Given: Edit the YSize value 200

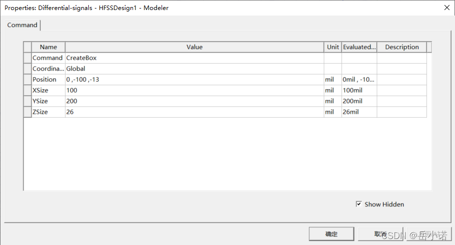Looking at the screenshot, I should (x=195, y=101).
